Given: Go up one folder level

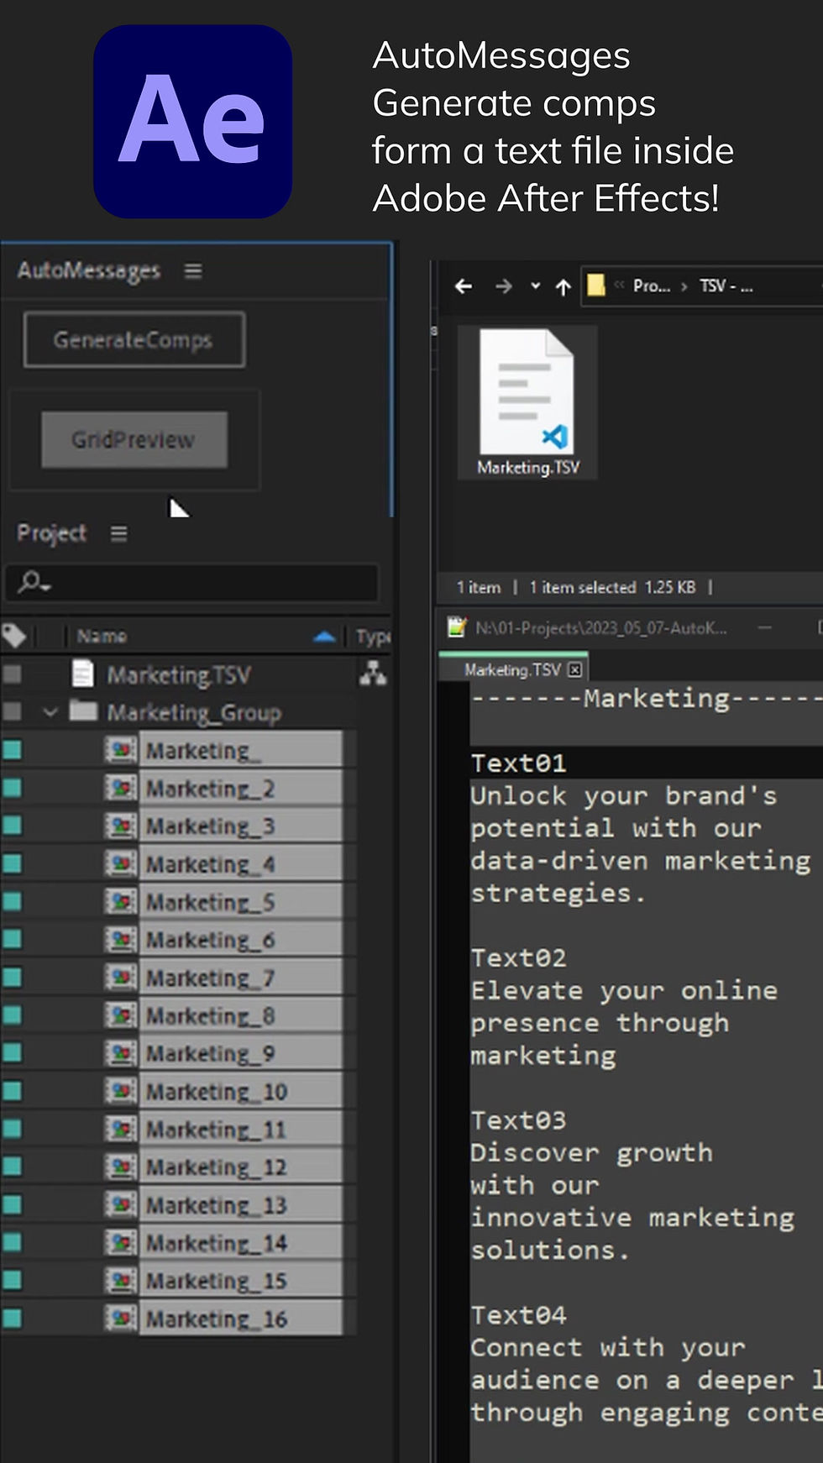Looking at the screenshot, I should pos(564,287).
